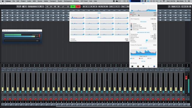Click the CPU graph widget in menu bar

pos(136,1)
